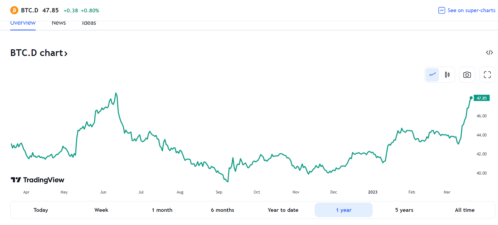This screenshot has width=498, height=225.
Task: Click the super-charts chart icon
Action: click(x=442, y=10)
